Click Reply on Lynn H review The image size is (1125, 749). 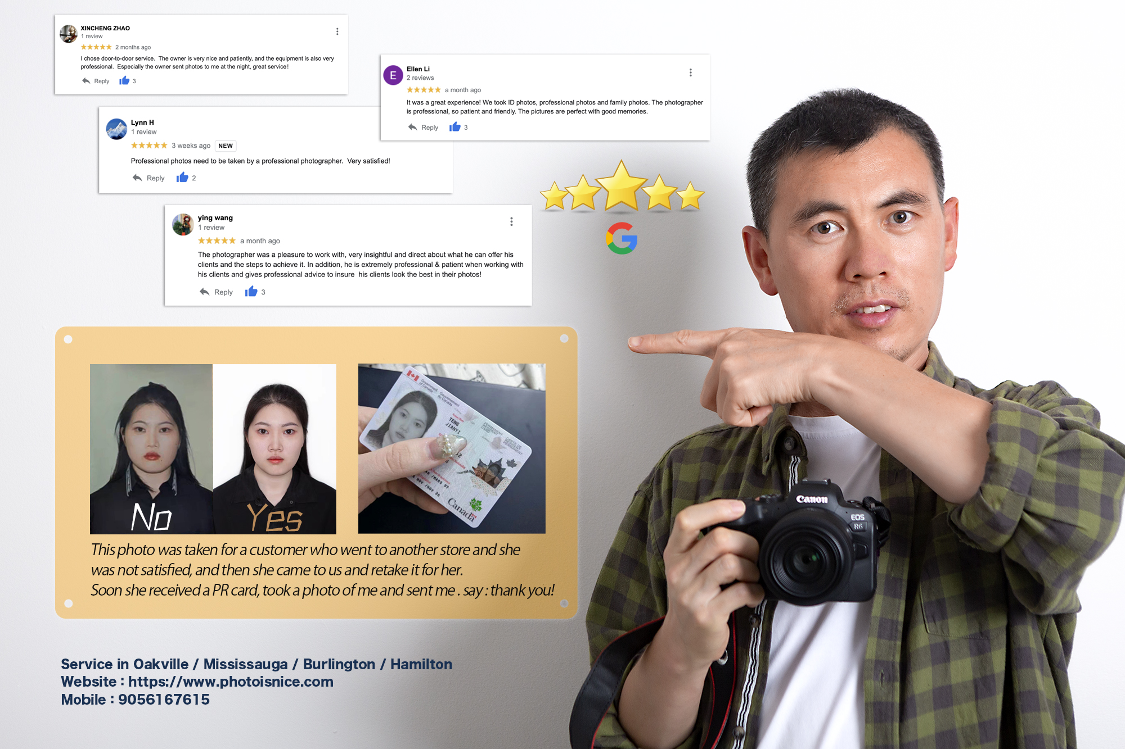155,178
